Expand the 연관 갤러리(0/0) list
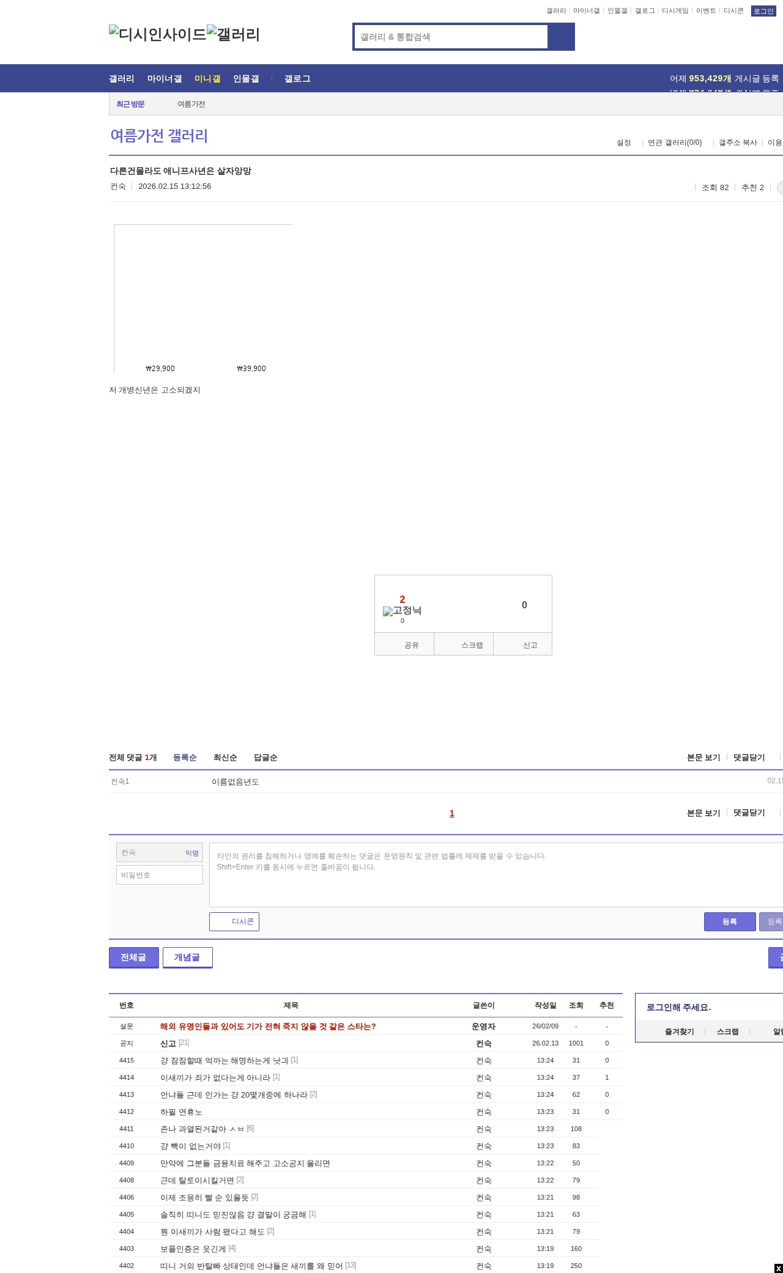Viewport: 783px width, 1273px height. [x=675, y=142]
